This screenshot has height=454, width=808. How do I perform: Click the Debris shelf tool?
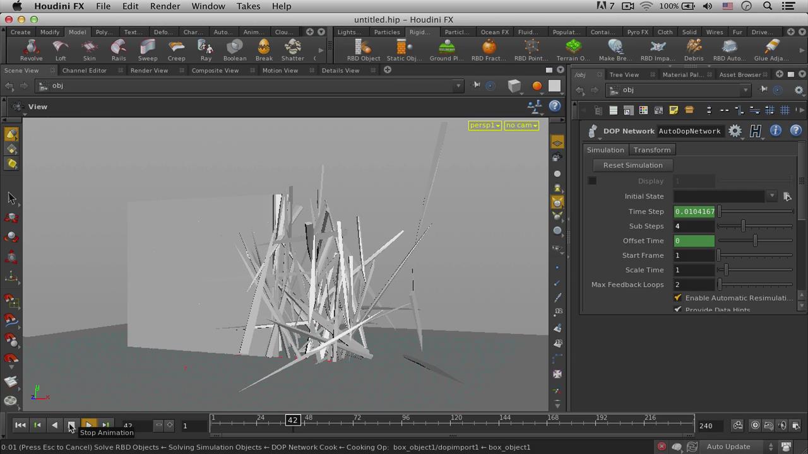tap(694, 50)
